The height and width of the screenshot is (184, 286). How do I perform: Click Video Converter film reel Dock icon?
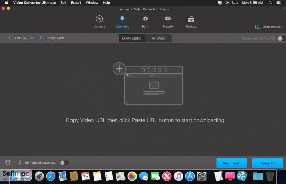click(x=242, y=176)
